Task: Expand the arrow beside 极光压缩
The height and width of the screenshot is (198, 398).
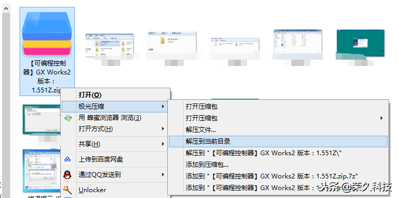Action: (163, 107)
